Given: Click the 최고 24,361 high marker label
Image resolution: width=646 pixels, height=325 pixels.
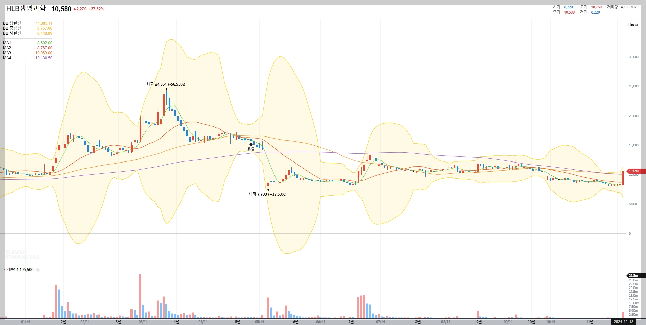Looking at the screenshot, I should coord(166,84).
